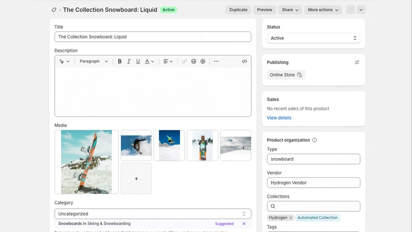Screen dimensions: 412x232
Task: Click the Online Store schedule icon
Action: 300,75
